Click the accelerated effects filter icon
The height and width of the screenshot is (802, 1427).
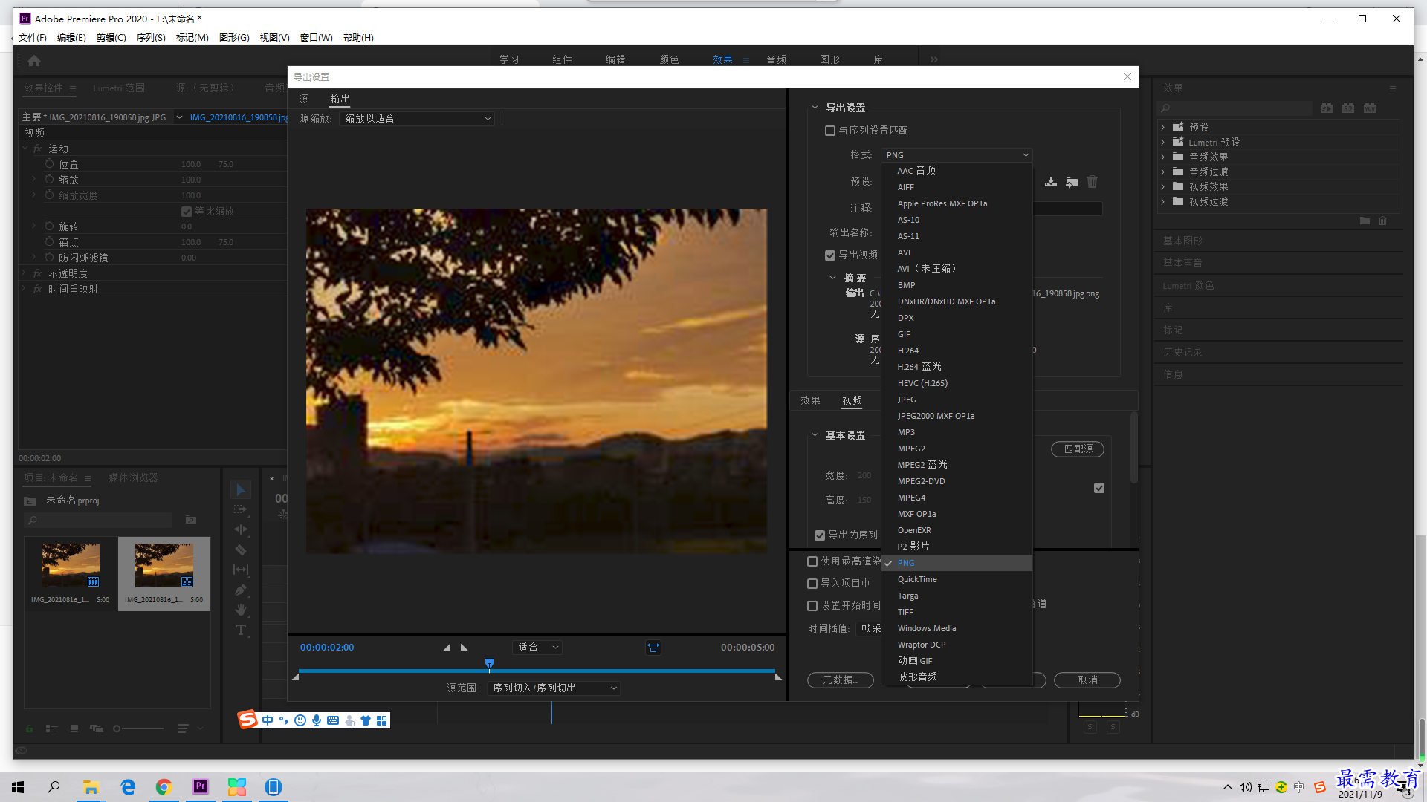1327,108
